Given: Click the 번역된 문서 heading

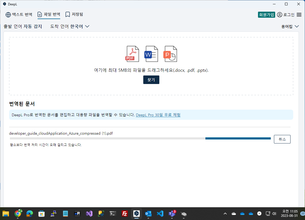Looking at the screenshot, I should [x=22, y=104].
